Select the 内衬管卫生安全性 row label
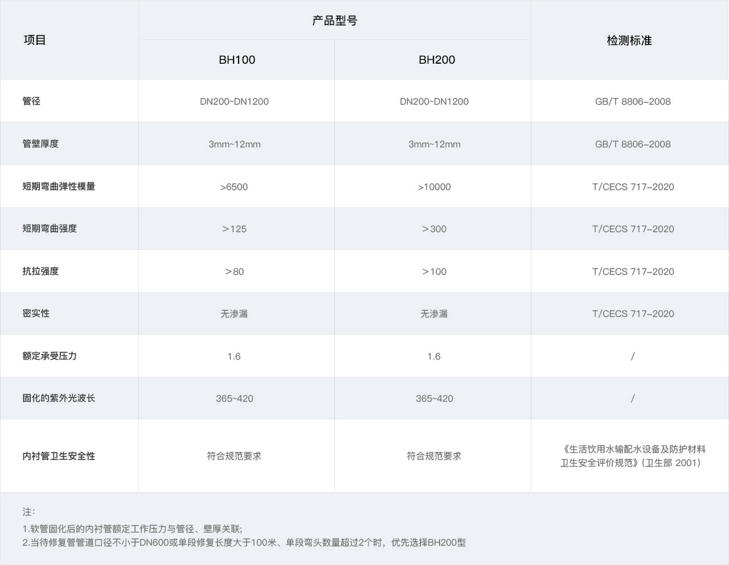The image size is (729, 565). (x=59, y=456)
